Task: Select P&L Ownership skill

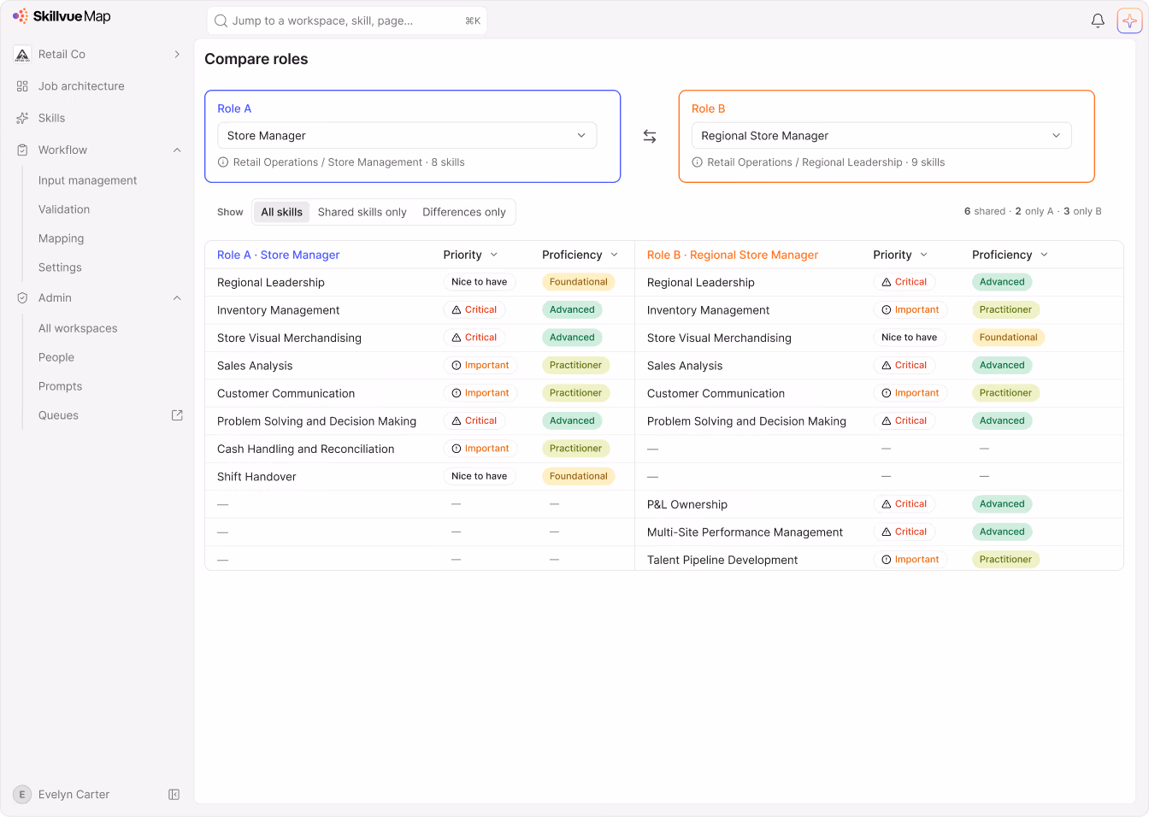Action: tap(687, 504)
